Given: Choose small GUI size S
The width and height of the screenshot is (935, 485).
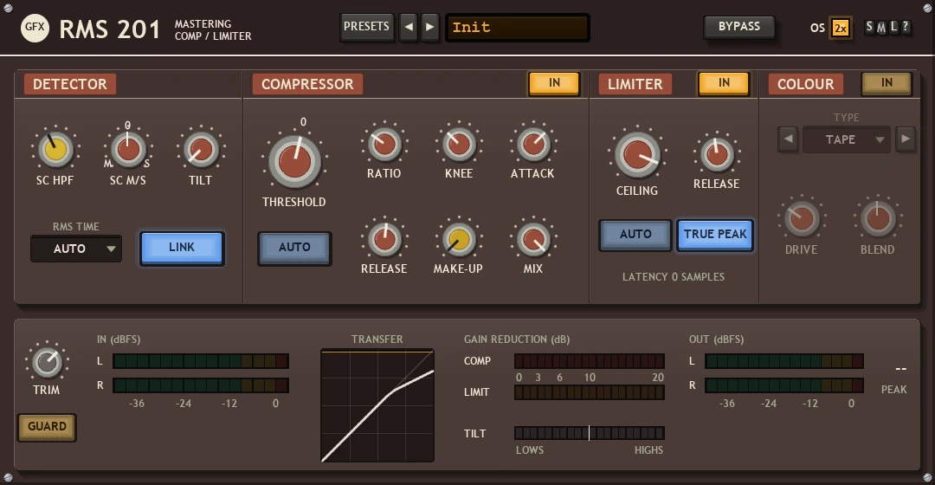Looking at the screenshot, I should pyautogui.click(x=869, y=26).
